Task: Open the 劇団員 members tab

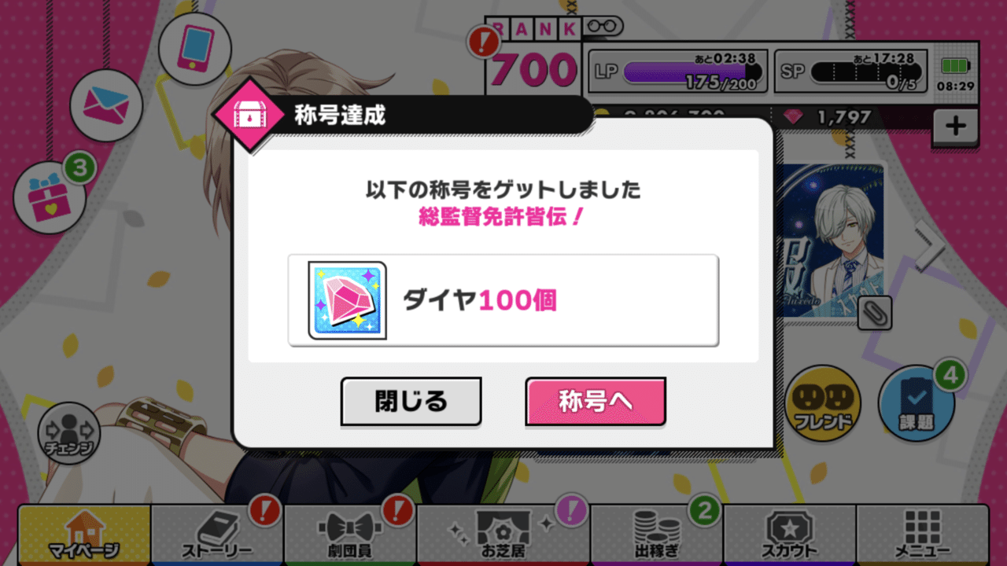Action: (350, 535)
